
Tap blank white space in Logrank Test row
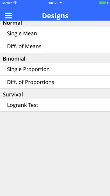[x=75, y=105]
